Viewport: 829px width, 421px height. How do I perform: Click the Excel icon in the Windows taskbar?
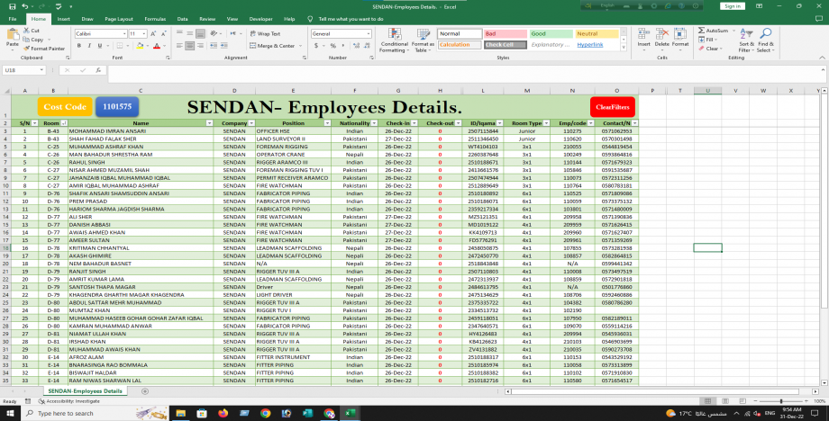click(351, 413)
